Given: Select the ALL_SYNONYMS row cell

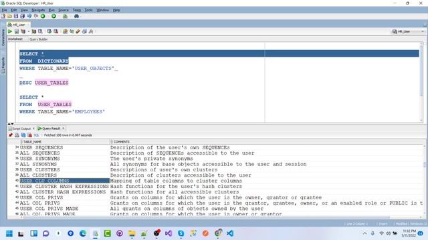Looking at the screenshot, I should tap(64, 164).
